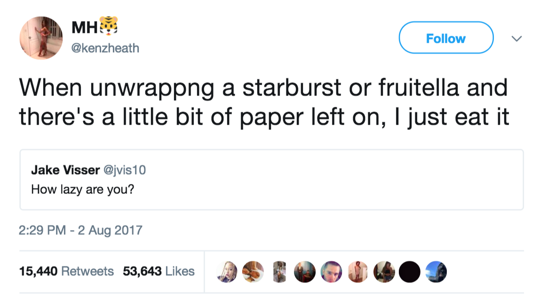Click the Follow button
Viewport: 539px width, 297px height.
click(445, 38)
